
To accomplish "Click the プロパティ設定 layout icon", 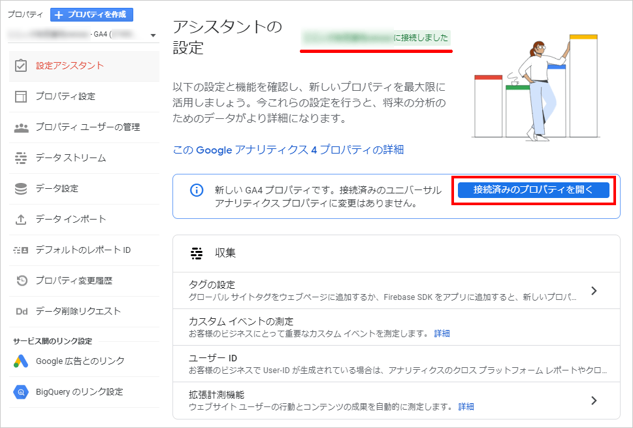I will (x=21, y=97).
